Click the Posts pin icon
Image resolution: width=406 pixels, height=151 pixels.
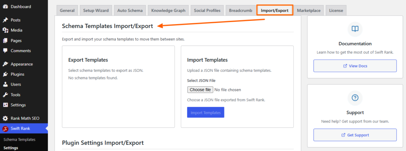(5, 20)
